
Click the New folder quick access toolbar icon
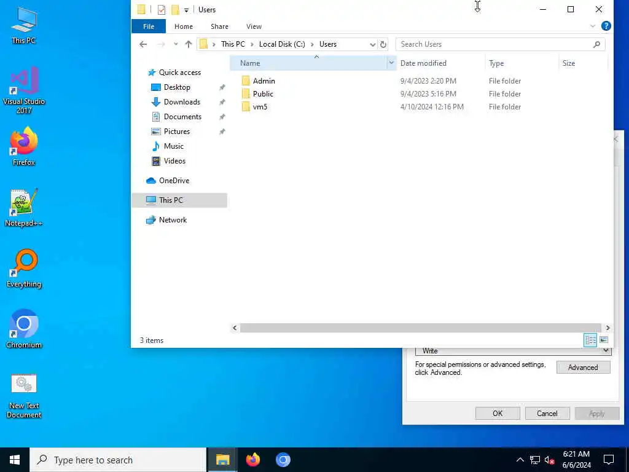pos(175,9)
